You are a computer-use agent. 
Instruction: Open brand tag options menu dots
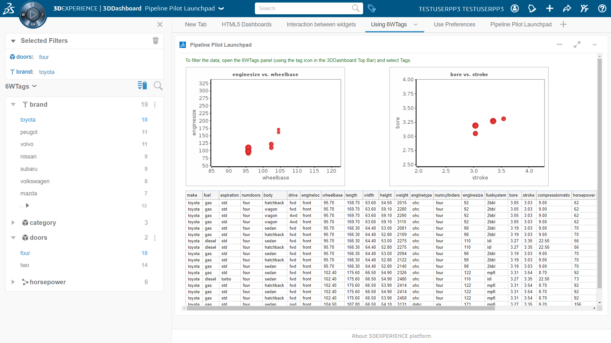[155, 104]
